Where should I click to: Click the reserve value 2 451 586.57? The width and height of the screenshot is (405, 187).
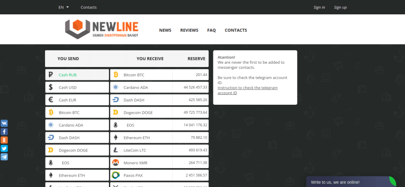coord(196,175)
